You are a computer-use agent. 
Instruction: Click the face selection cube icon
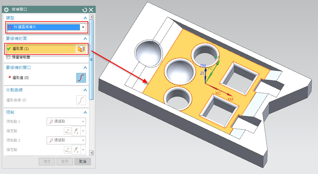81,49
